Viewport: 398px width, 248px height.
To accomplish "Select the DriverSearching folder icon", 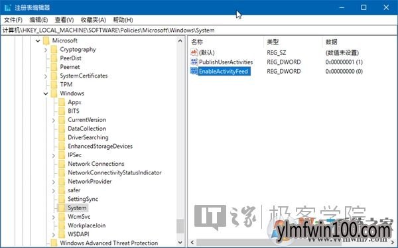I will (x=62, y=137).
